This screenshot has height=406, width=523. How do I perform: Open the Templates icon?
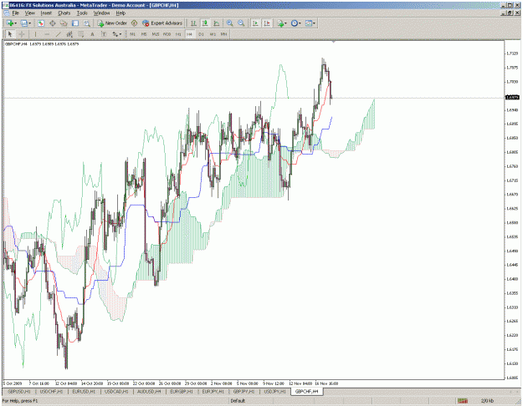pos(309,23)
